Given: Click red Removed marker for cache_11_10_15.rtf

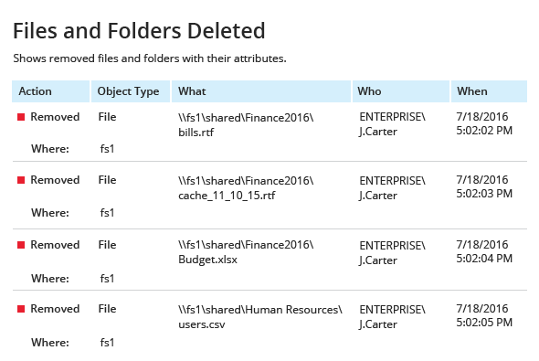Looking at the screenshot, I should coord(21,180).
